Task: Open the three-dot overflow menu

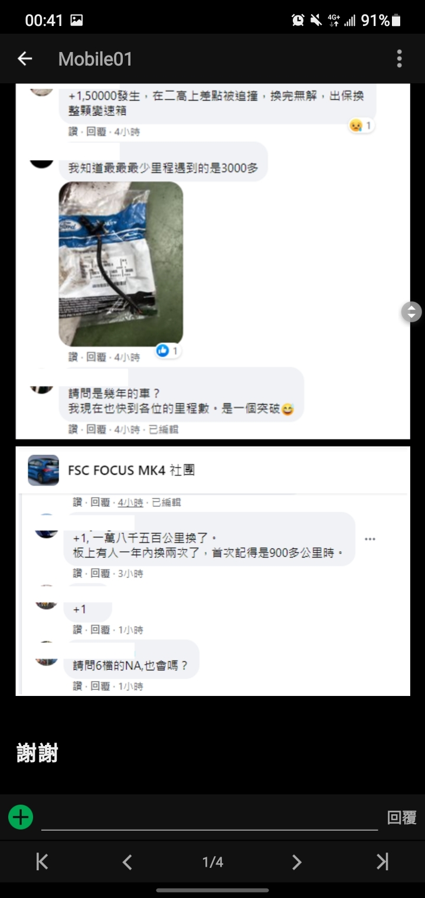Action: [x=400, y=58]
